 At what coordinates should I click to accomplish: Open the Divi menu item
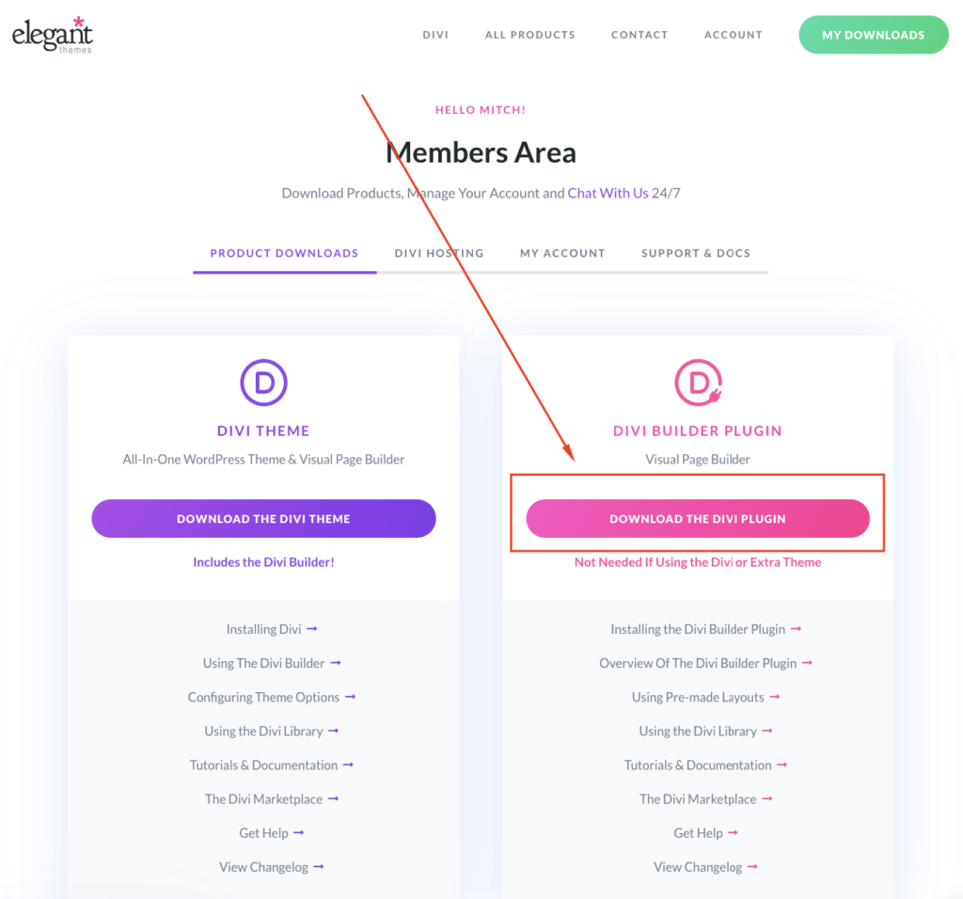coord(435,35)
